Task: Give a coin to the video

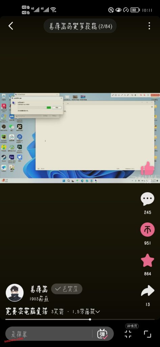Action: click(147, 230)
